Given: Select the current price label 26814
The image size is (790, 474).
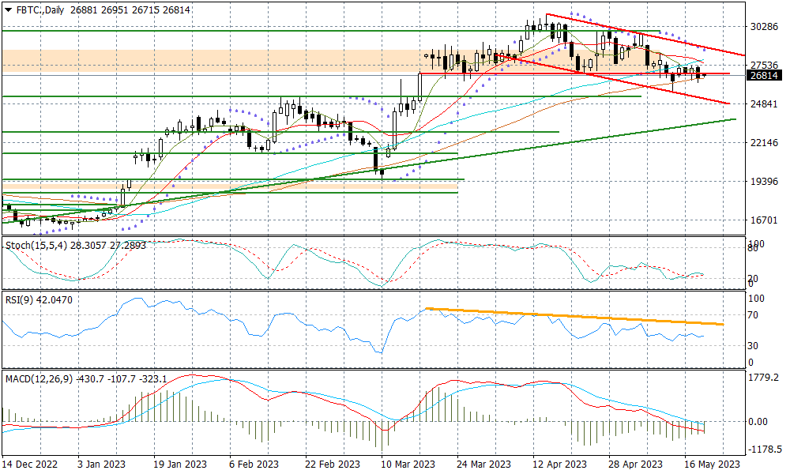Looking at the screenshot, I should (765, 76).
